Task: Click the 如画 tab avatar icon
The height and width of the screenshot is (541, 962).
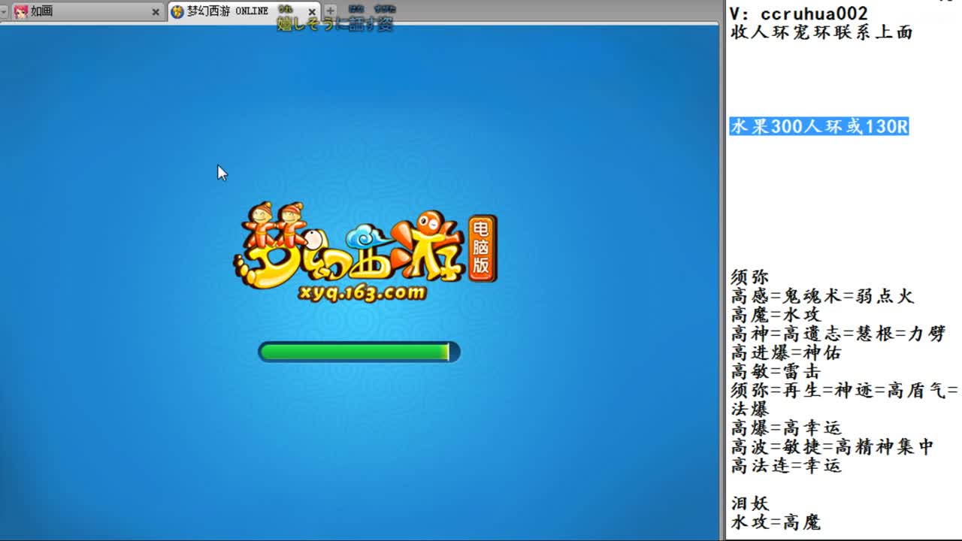Action: 21,11
